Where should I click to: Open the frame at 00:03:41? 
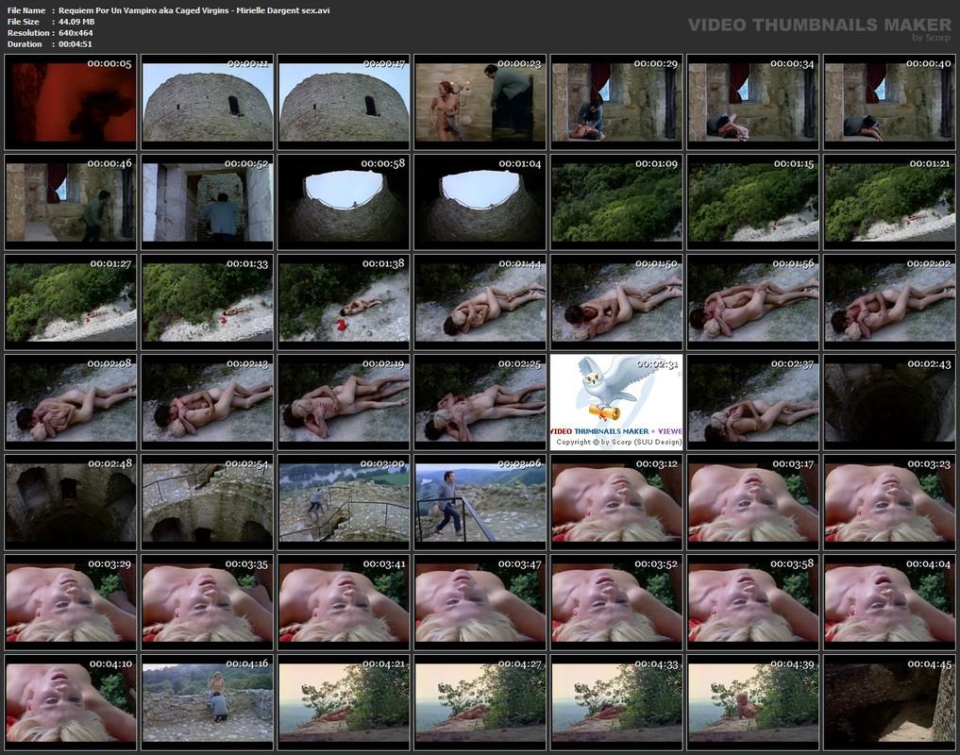[345, 602]
